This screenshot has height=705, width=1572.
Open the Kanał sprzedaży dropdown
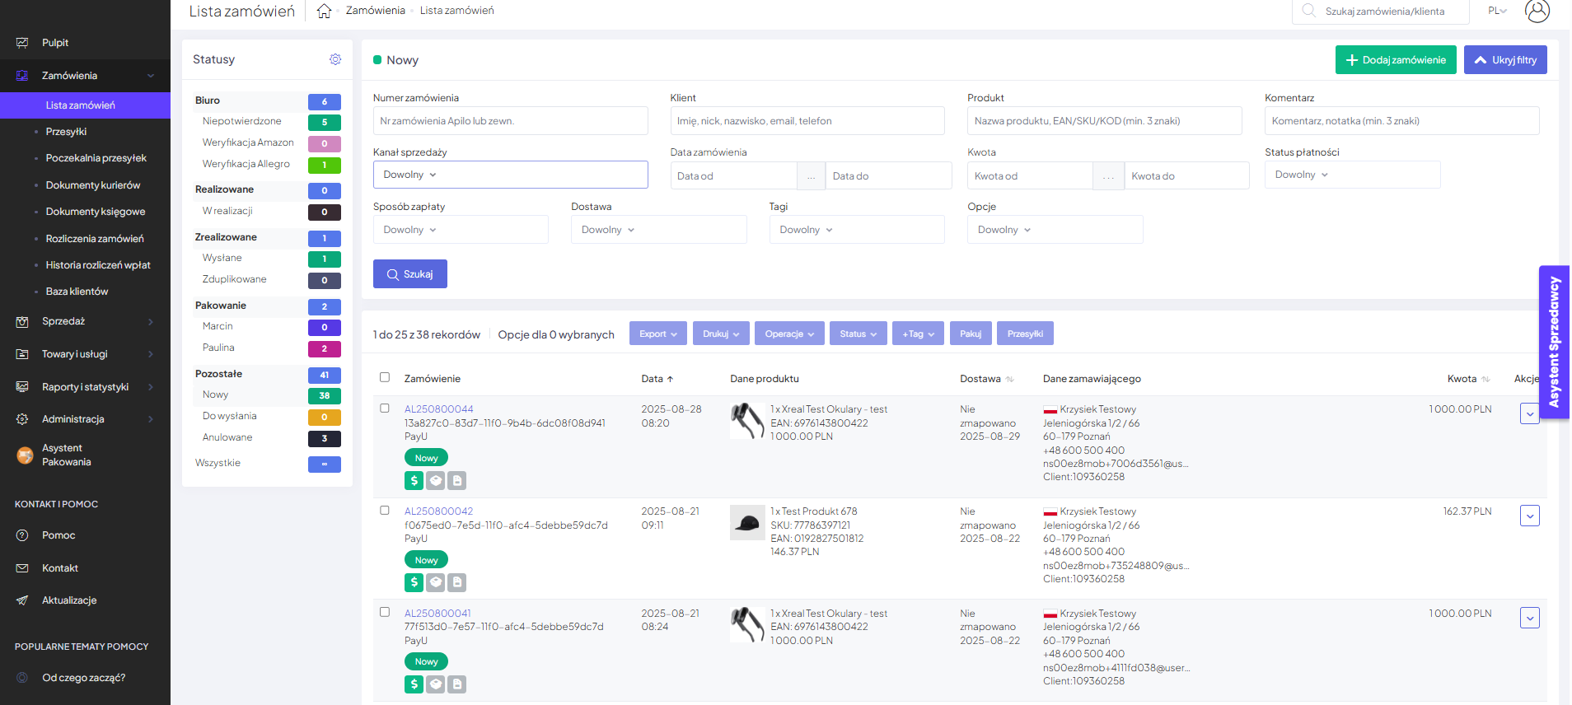click(510, 175)
